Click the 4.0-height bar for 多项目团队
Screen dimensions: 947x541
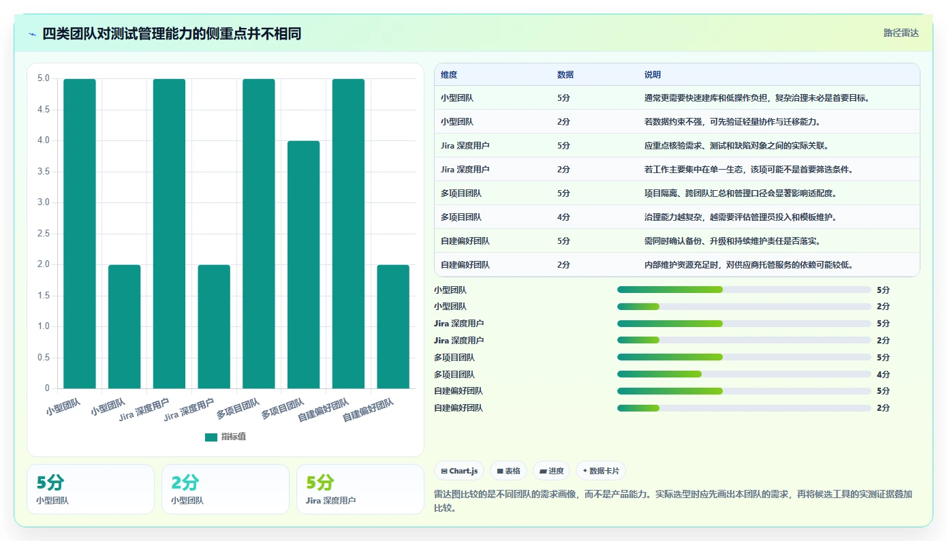pyautogui.click(x=303, y=264)
